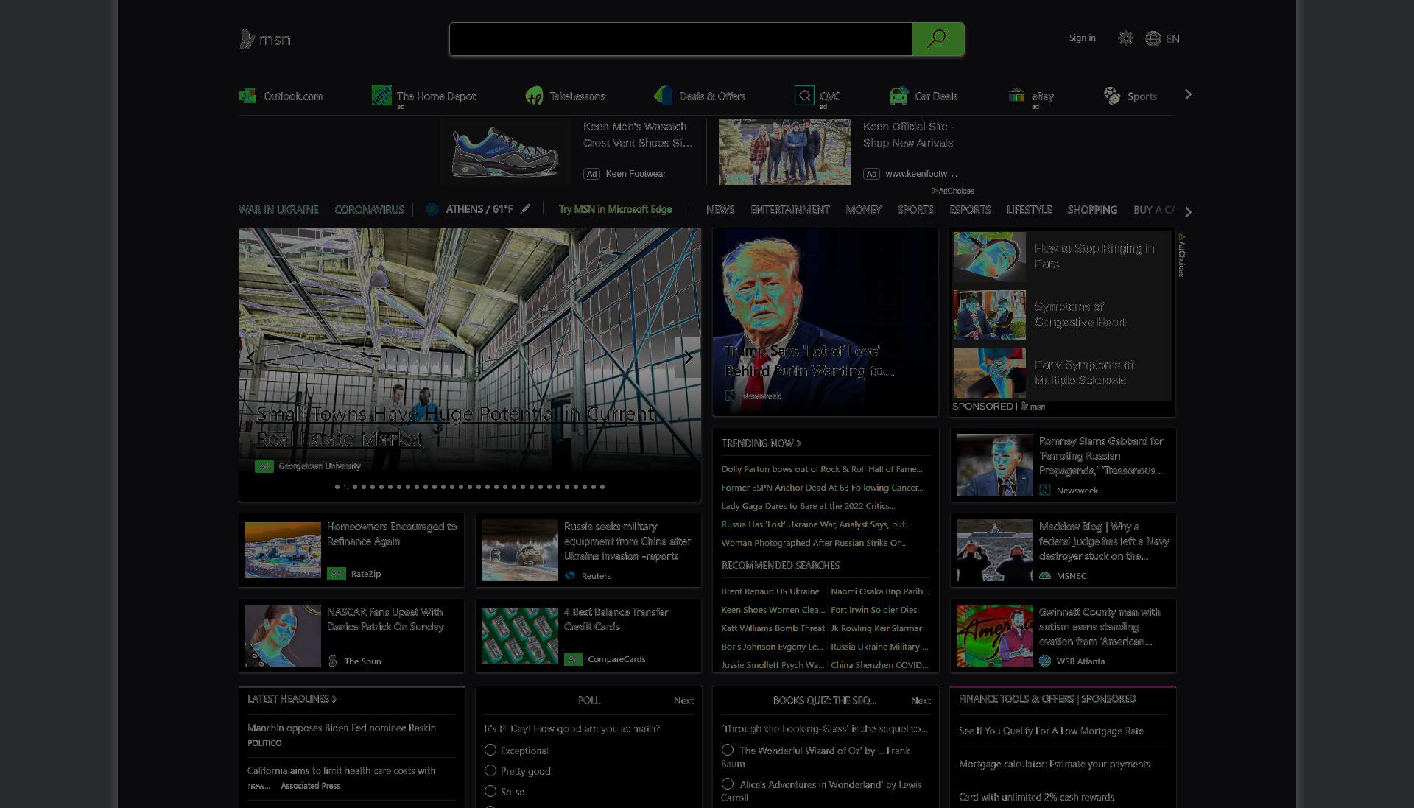
Task: Click the AdChoices icon under Keen ads
Action: [935, 191]
